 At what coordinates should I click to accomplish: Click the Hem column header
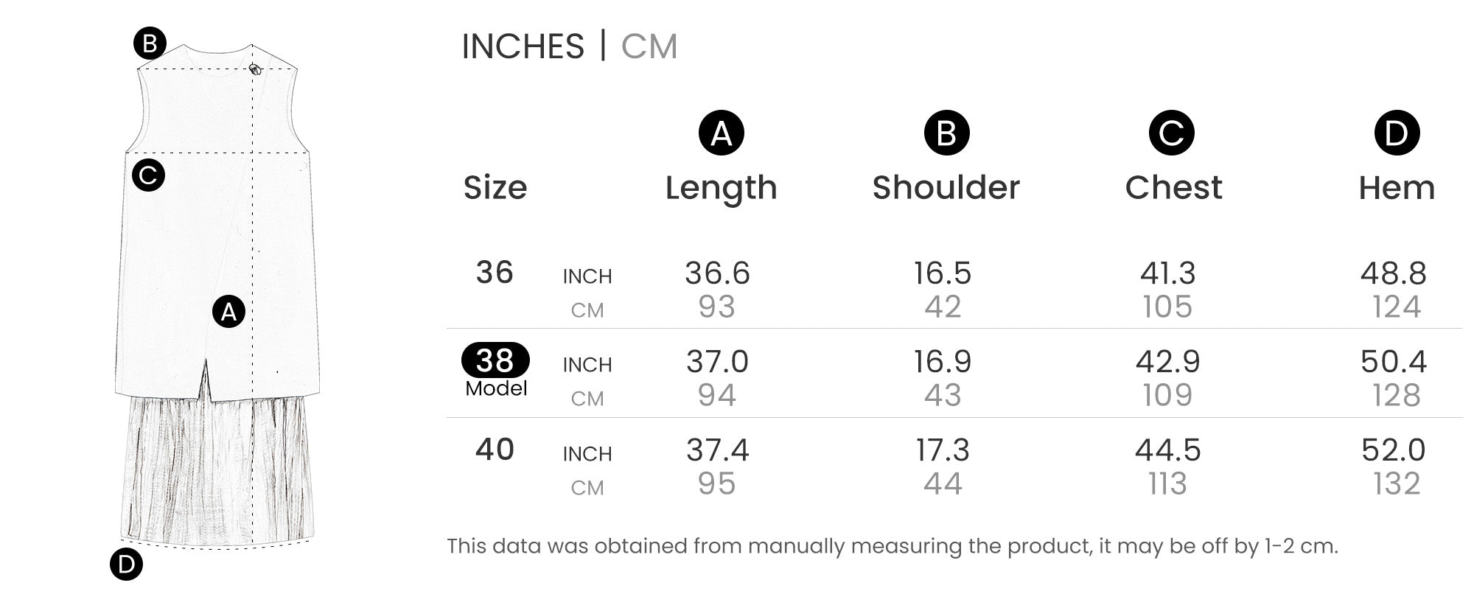pyautogui.click(x=1397, y=188)
